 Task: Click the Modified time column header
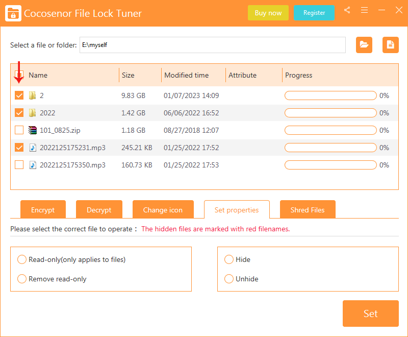click(187, 75)
